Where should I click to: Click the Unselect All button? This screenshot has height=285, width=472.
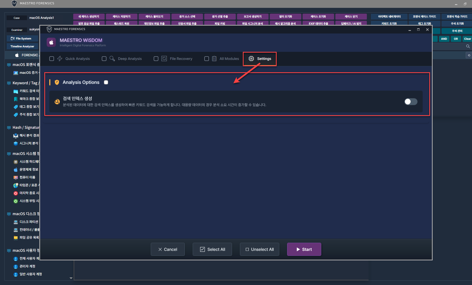(259, 249)
